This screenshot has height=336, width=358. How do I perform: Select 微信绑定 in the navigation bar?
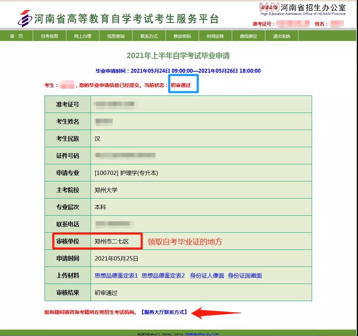tap(249, 36)
